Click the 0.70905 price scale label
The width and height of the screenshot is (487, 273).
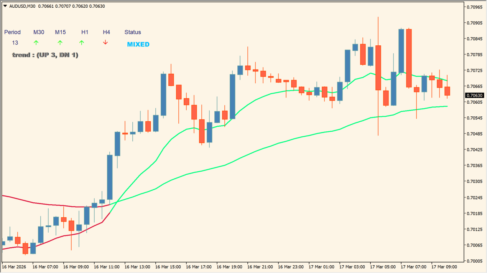pyautogui.click(x=475, y=23)
